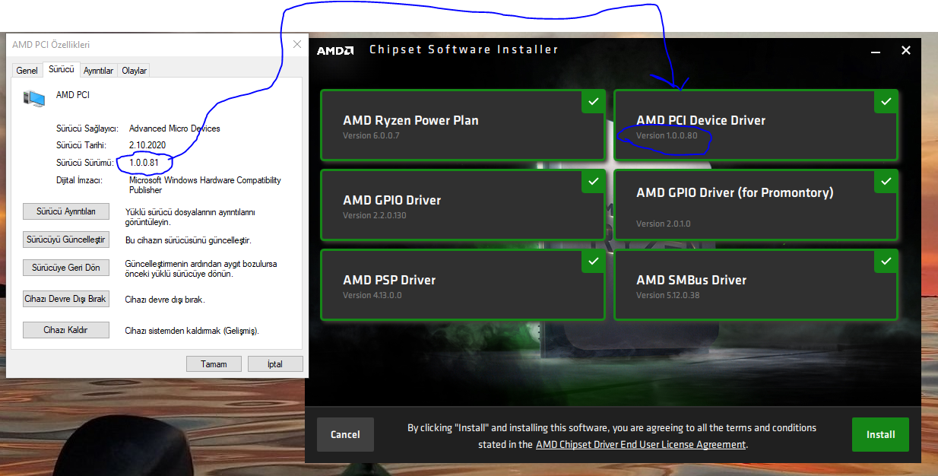This screenshot has width=938, height=476.
Task: Click the Version 1.0.0.80 text
Action: (x=667, y=136)
